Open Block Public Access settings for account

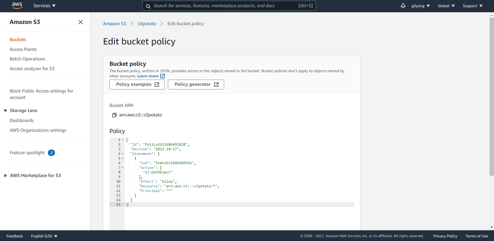click(x=41, y=94)
